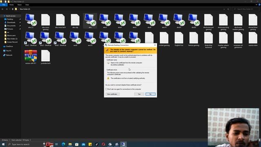The image size is (261, 147).
Task: Click the Remote Desktop Connection taskbar icon
Action: click(123, 144)
